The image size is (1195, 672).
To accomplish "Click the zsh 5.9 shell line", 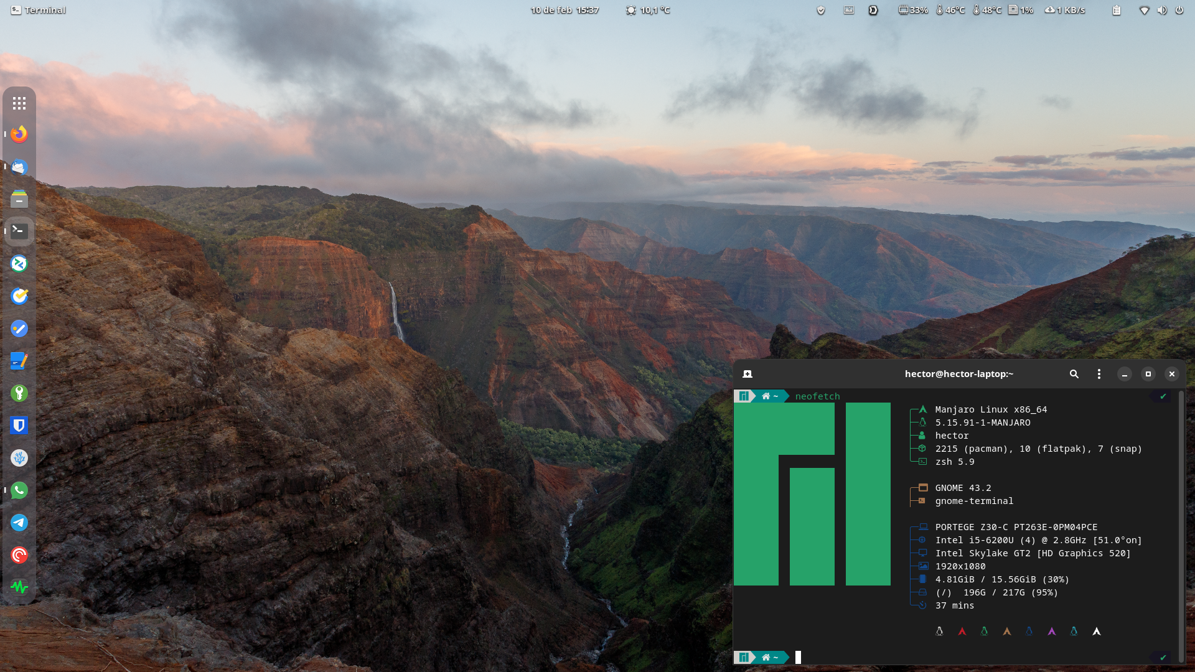I will coord(955,462).
